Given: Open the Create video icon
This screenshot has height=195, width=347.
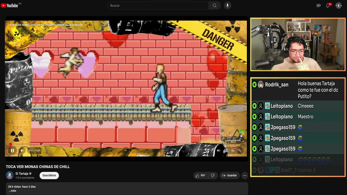Looking at the screenshot, I should 319,5.
